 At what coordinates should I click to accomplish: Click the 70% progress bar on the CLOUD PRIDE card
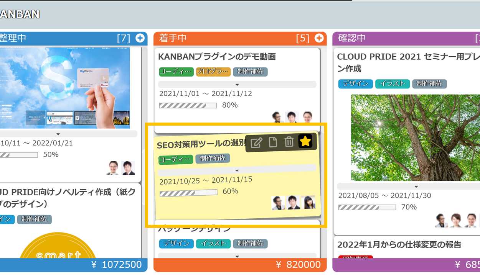(x=367, y=207)
